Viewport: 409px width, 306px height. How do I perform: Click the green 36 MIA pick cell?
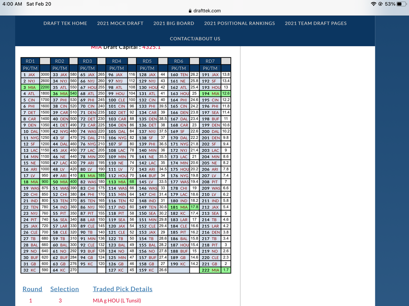coord(59,93)
